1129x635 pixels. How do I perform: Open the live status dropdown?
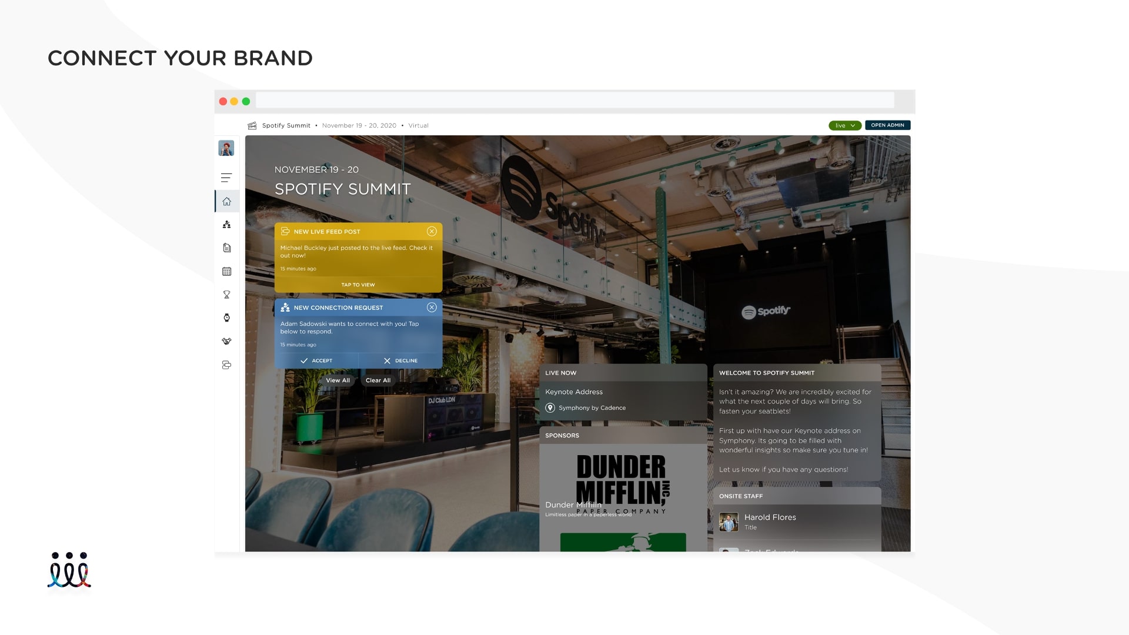pos(845,125)
